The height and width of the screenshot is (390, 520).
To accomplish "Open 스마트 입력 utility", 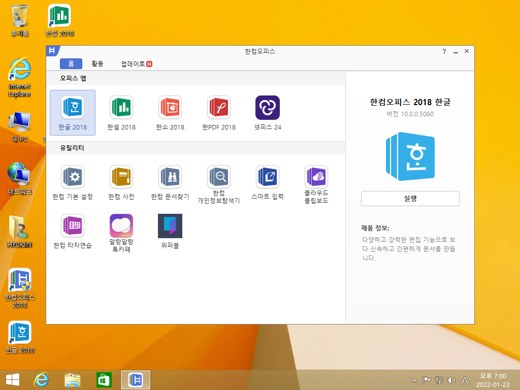I will (268, 182).
